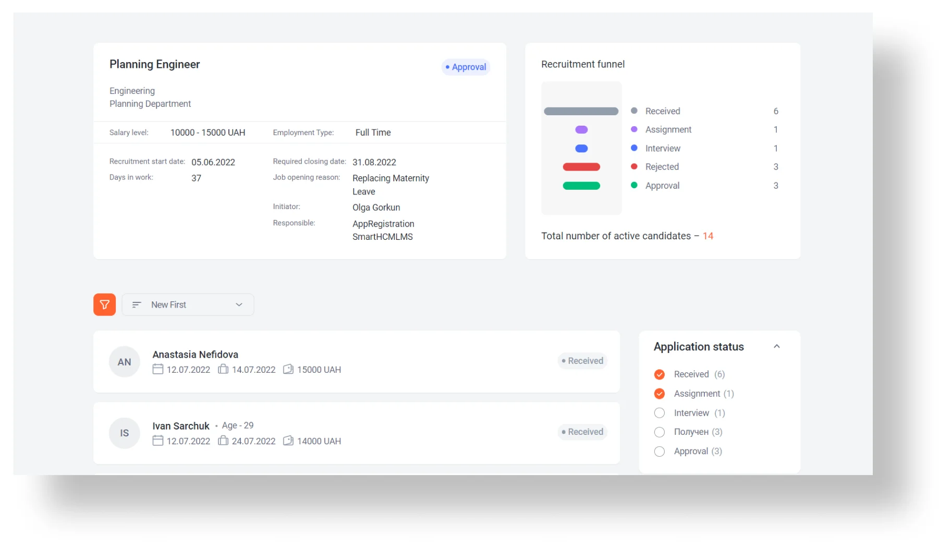This screenshot has width=939, height=548.
Task: Enable the Interview application status filter
Action: click(659, 413)
